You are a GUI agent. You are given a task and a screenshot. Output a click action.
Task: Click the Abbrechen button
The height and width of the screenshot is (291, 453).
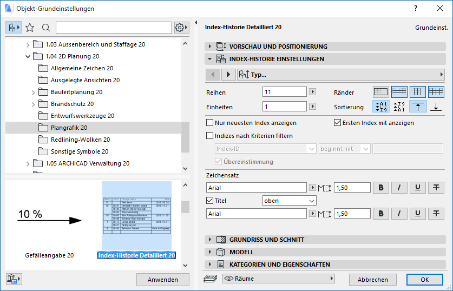pyautogui.click(x=373, y=280)
